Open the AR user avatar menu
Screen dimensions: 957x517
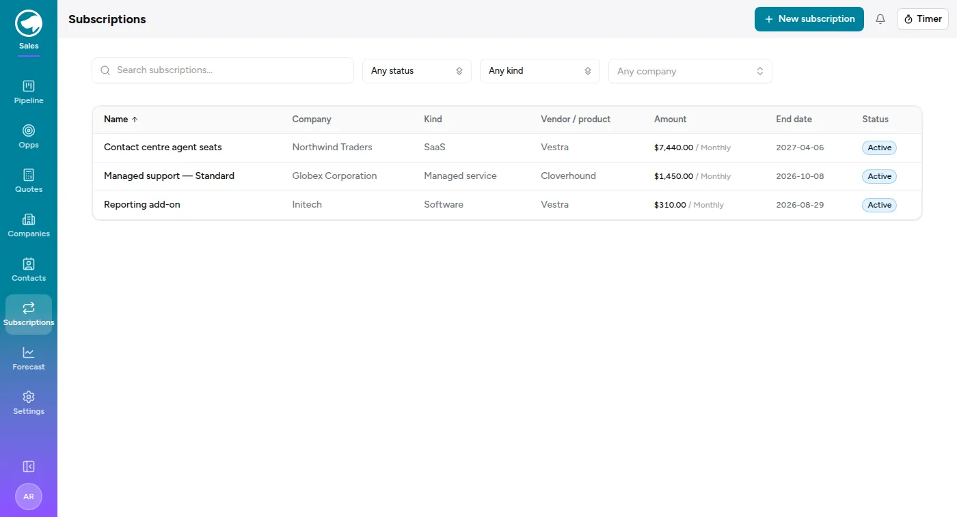(x=29, y=497)
